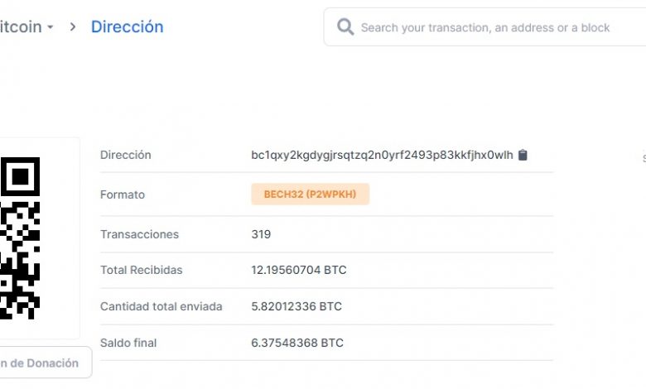The width and height of the screenshot is (646, 389).
Task: Click the breadcrumb arrow separator
Action: [73, 26]
